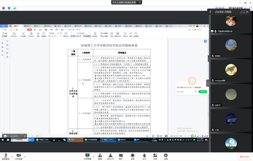The width and height of the screenshot is (253, 161).
Task: Click the green button in popup notification
Action: (203, 92)
